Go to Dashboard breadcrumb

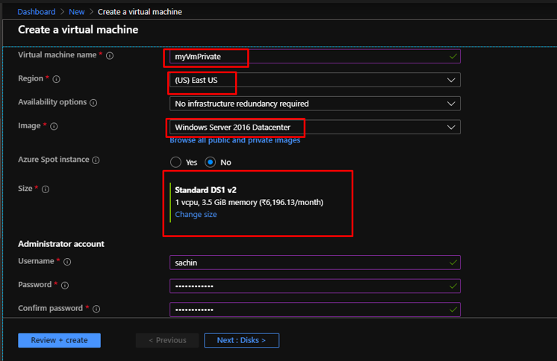pos(37,12)
